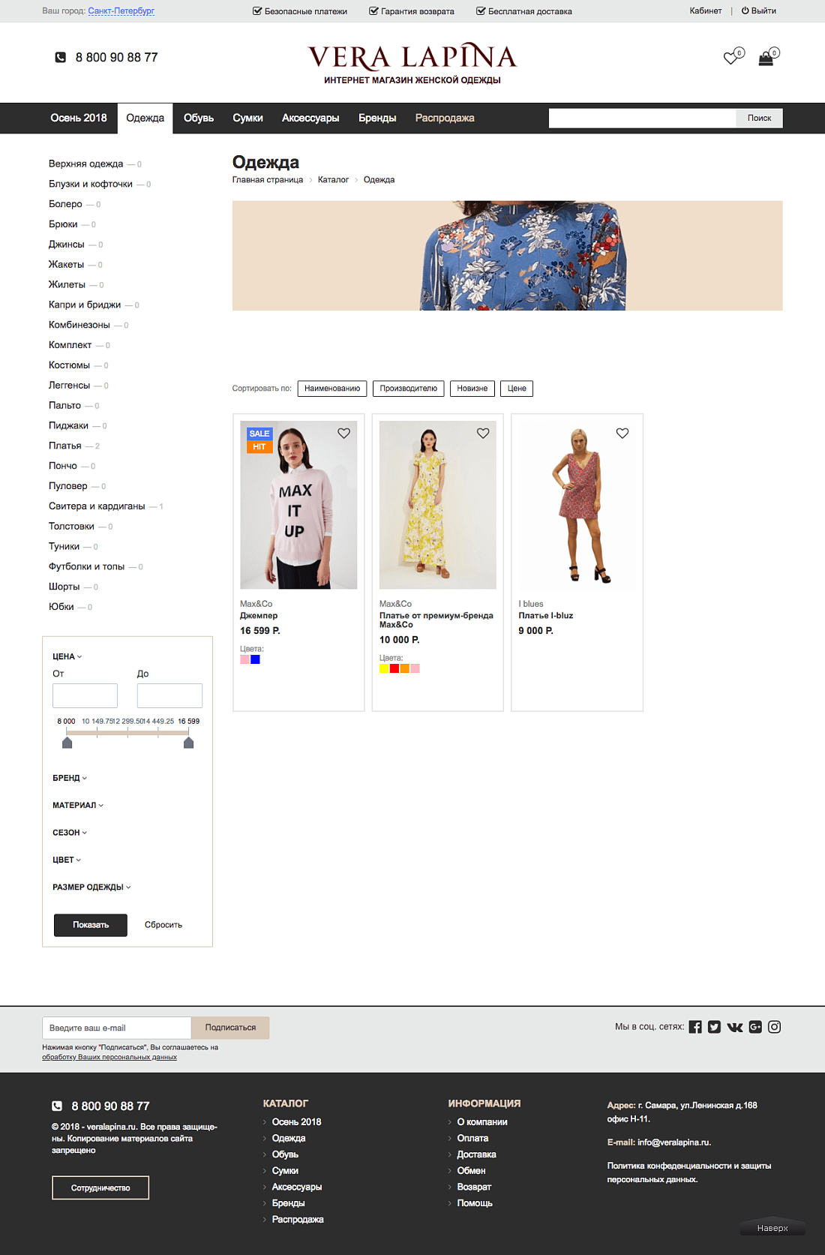This screenshot has width=825, height=1255.
Task: Open the VK social network icon
Action: click(735, 1027)
